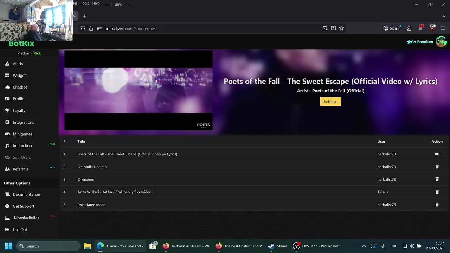
Task: Click the install site as app icon
Action: tap(333, 28)
